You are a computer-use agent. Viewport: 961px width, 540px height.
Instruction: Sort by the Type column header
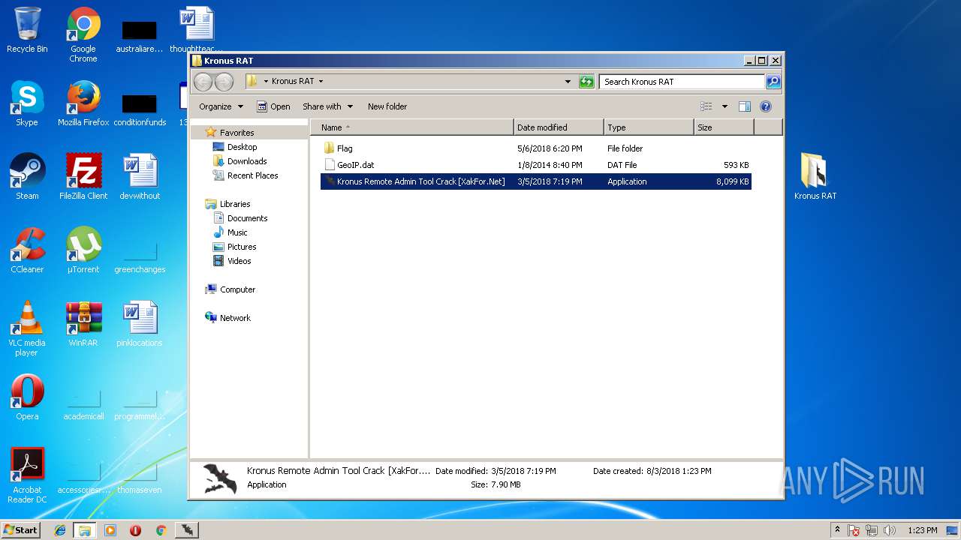649,127
